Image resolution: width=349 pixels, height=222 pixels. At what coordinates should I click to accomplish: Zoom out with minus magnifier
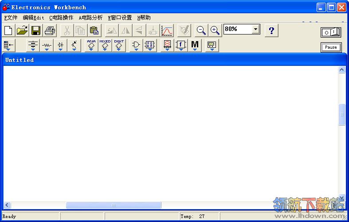click(x=201, y=31)
